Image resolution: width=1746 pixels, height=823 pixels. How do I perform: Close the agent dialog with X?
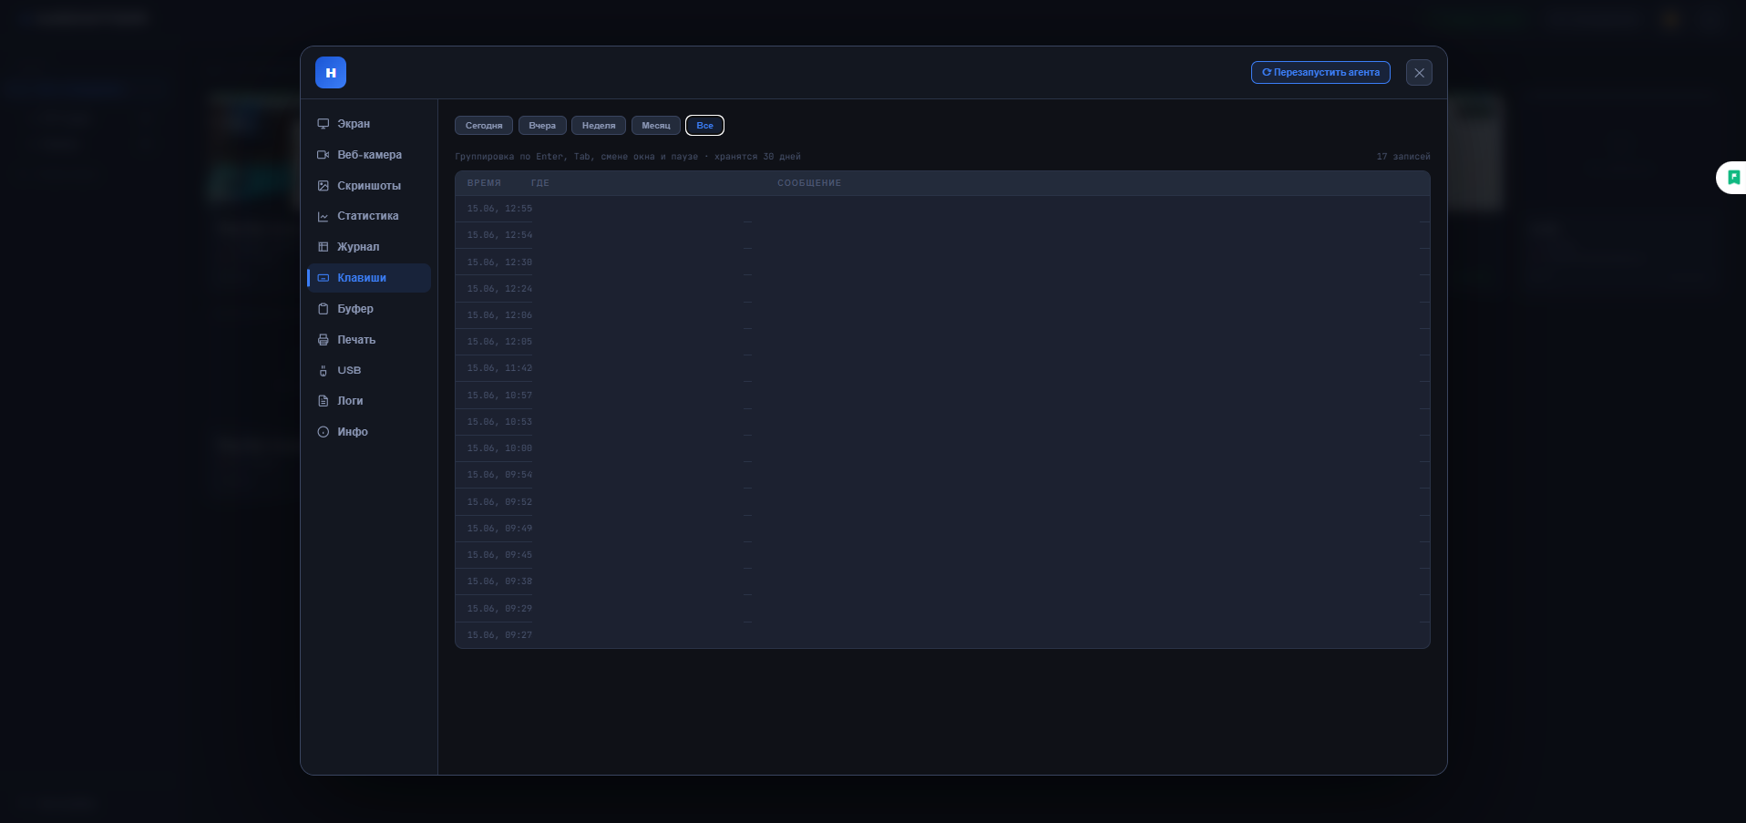(1419, 73)
